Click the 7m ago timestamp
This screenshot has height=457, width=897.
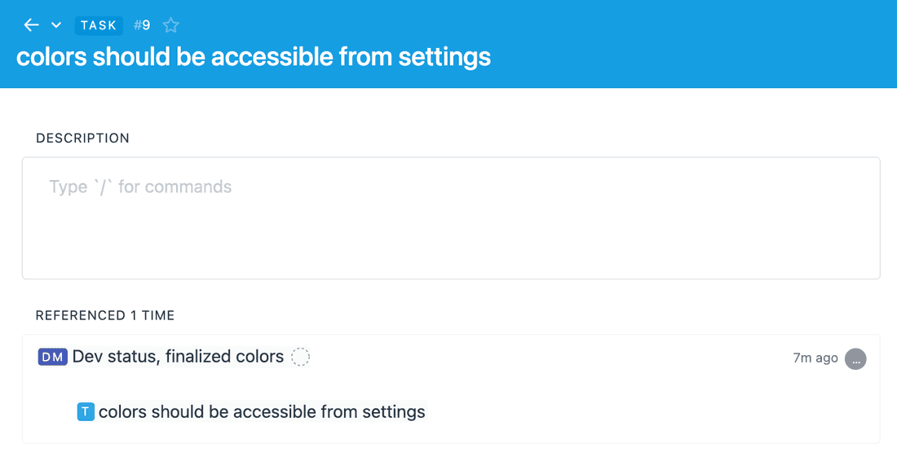(x=815, y=358)
